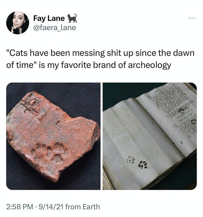
Task: Open the three-dot more options menu
Action: click(x=192, y=18)
